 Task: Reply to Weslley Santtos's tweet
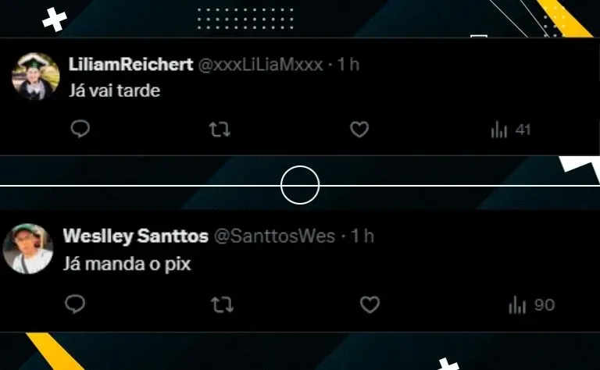[x=75, y=304]
